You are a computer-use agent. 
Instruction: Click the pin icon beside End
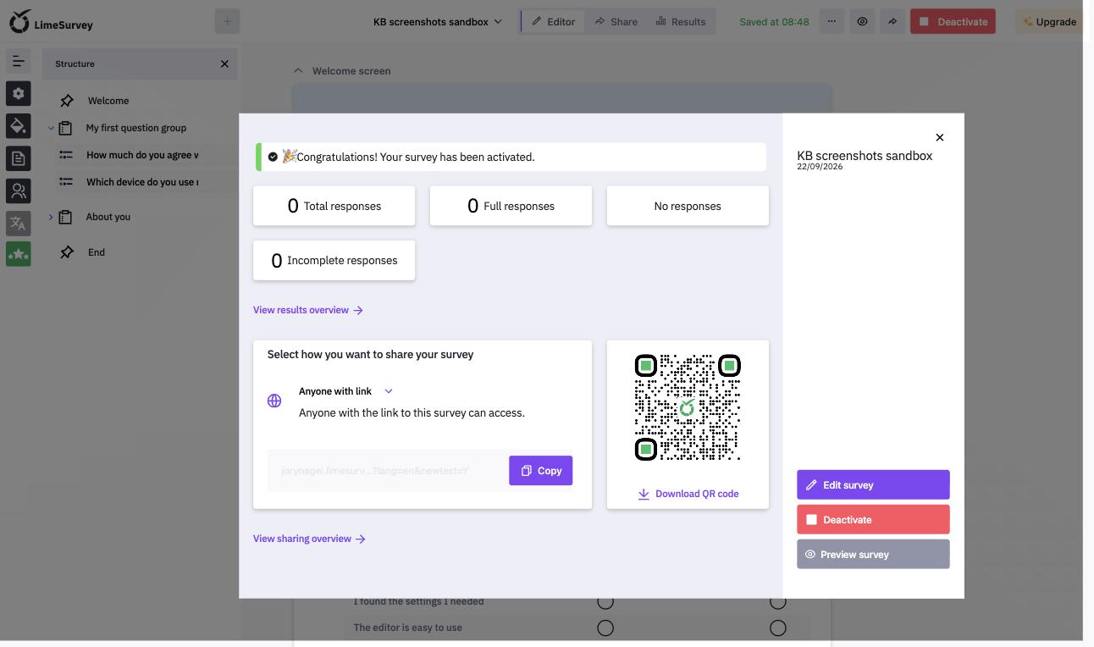point(67,252)
